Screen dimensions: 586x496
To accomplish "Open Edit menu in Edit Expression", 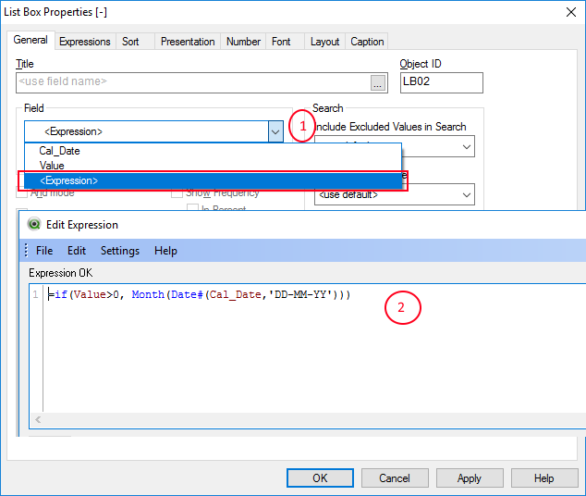I will [77, 251].
